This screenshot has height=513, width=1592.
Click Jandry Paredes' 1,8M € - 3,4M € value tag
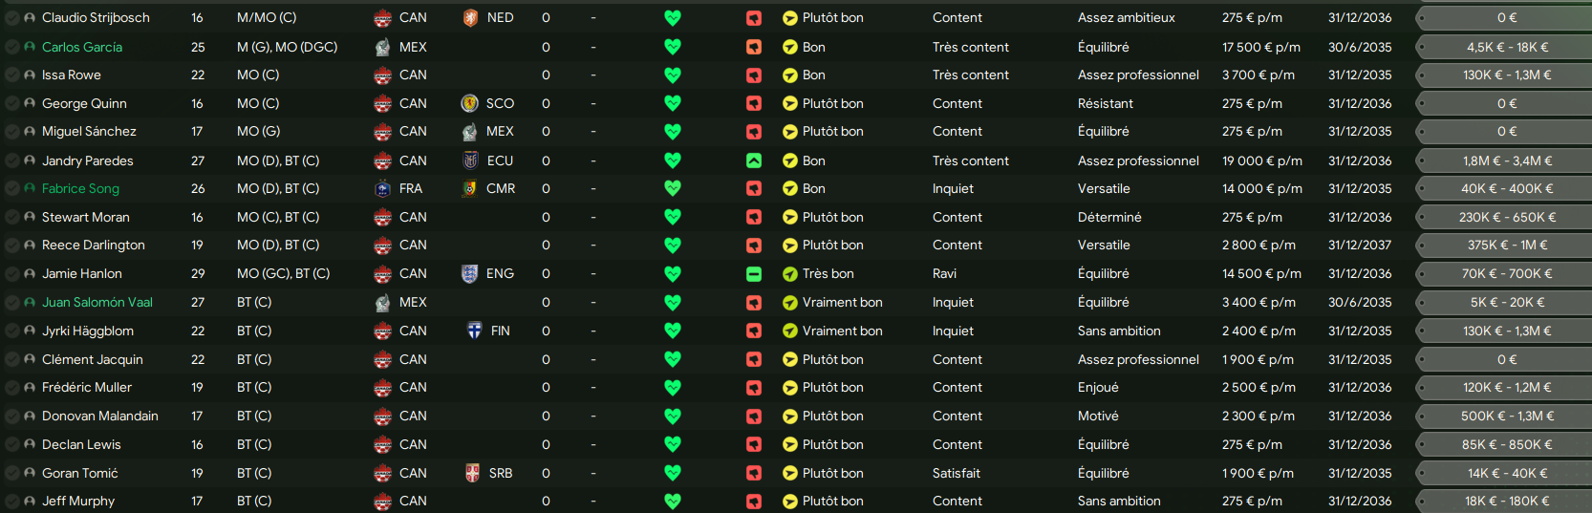click(x=1507, y=161)
